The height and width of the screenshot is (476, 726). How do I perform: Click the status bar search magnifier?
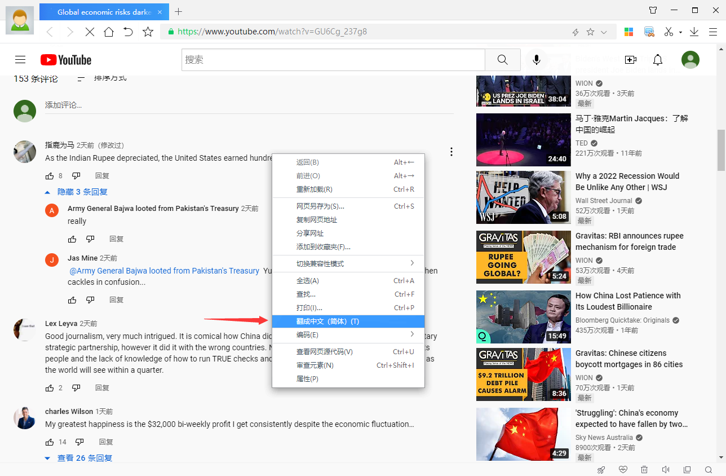point(709,470)
